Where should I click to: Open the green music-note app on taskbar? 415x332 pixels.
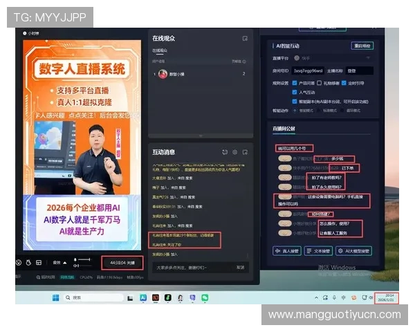[168, 298]
